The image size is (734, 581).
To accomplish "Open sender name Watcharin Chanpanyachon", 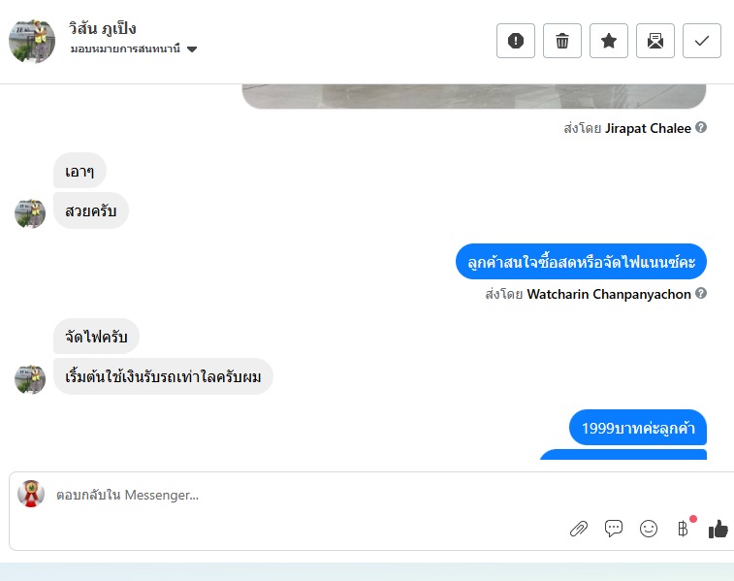I will 609,294.
